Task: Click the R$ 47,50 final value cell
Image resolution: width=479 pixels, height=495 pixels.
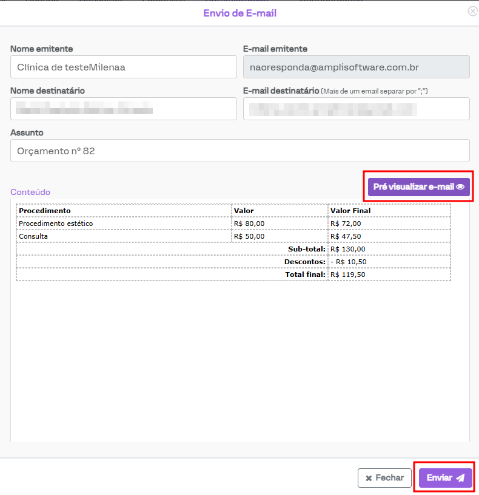Action: click(x=389, y=236)
